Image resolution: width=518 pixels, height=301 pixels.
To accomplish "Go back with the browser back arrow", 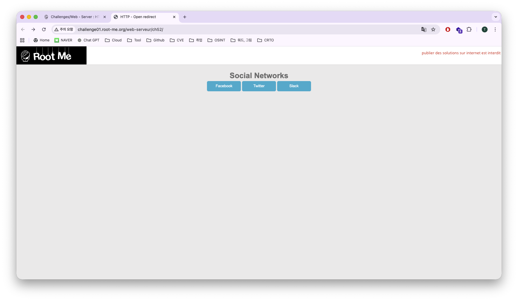I will pos(23,29).
